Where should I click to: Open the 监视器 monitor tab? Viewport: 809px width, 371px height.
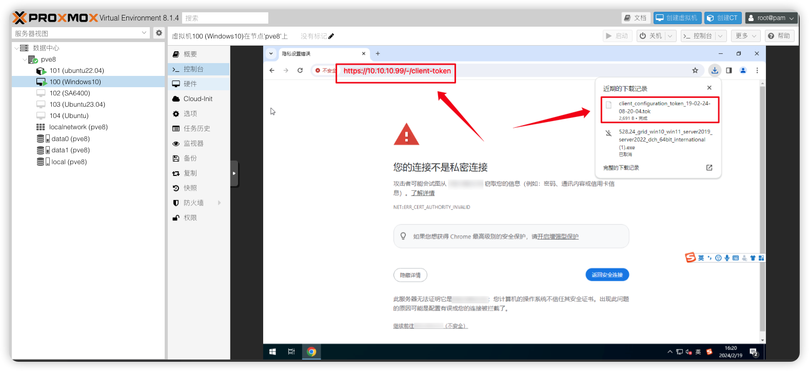199,143
